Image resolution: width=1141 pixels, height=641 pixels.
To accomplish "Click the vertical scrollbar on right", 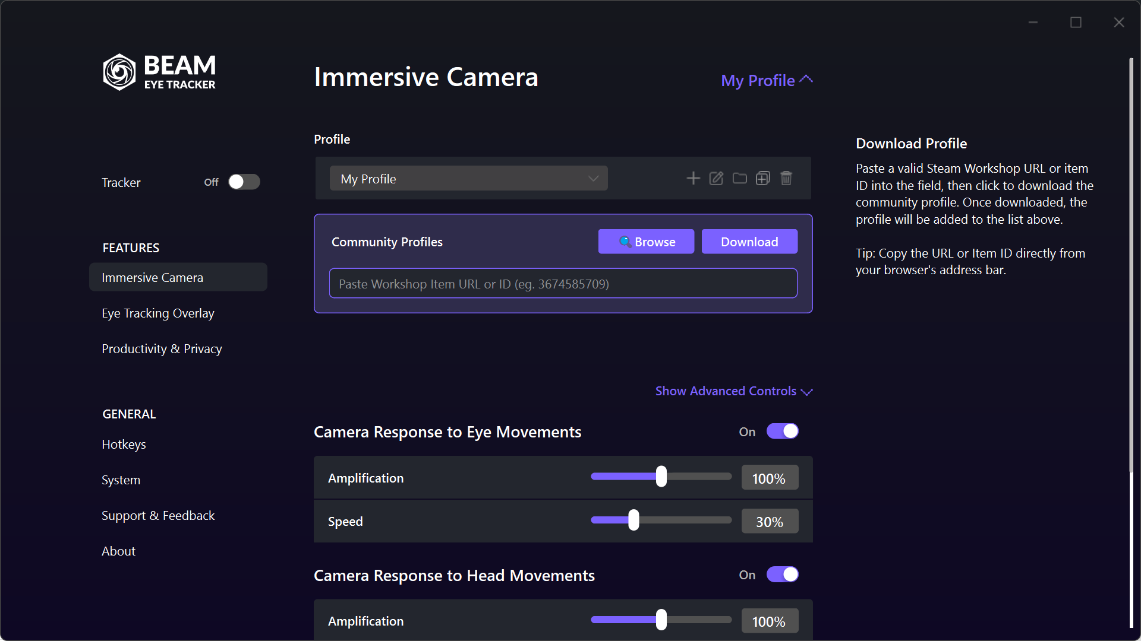I will (x=1131, y=265).
